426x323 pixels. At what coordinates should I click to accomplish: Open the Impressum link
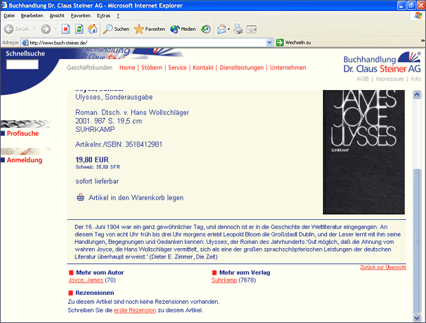(390, 79)
